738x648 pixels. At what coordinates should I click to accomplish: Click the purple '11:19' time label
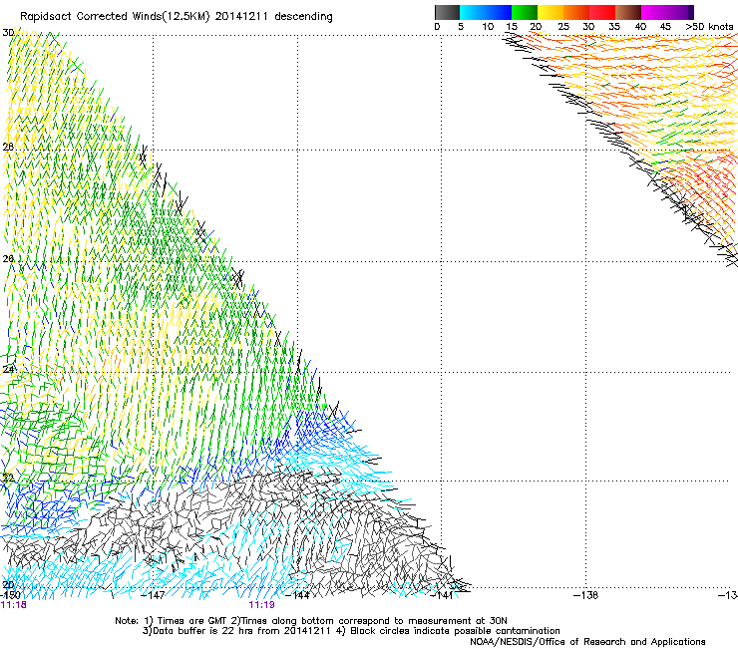tap(261, 605)
